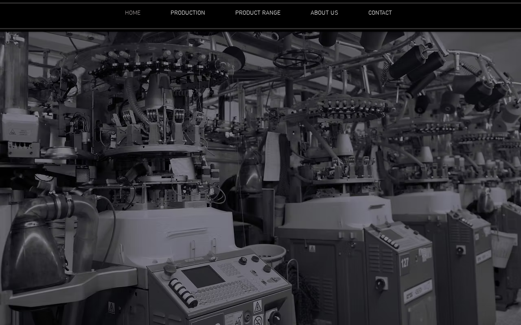
Task: Open the HOME navigation item
Action: [x=133, y=13]
